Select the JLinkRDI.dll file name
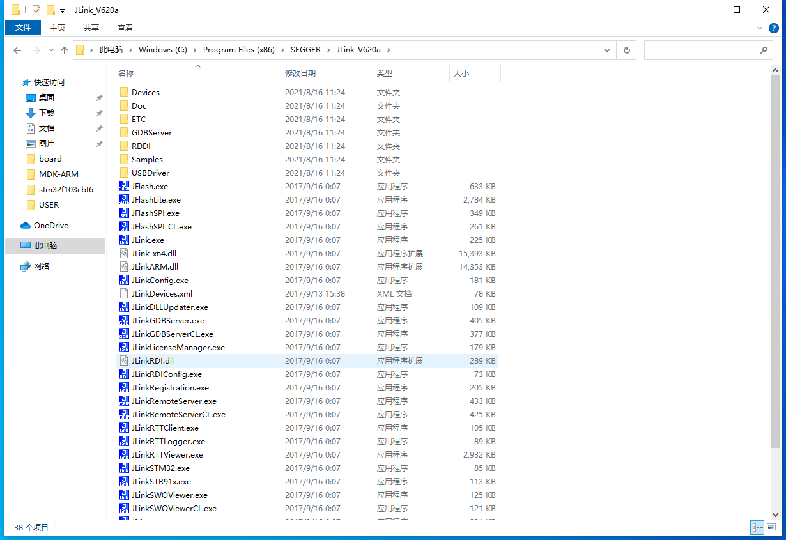 coord(153,361)
